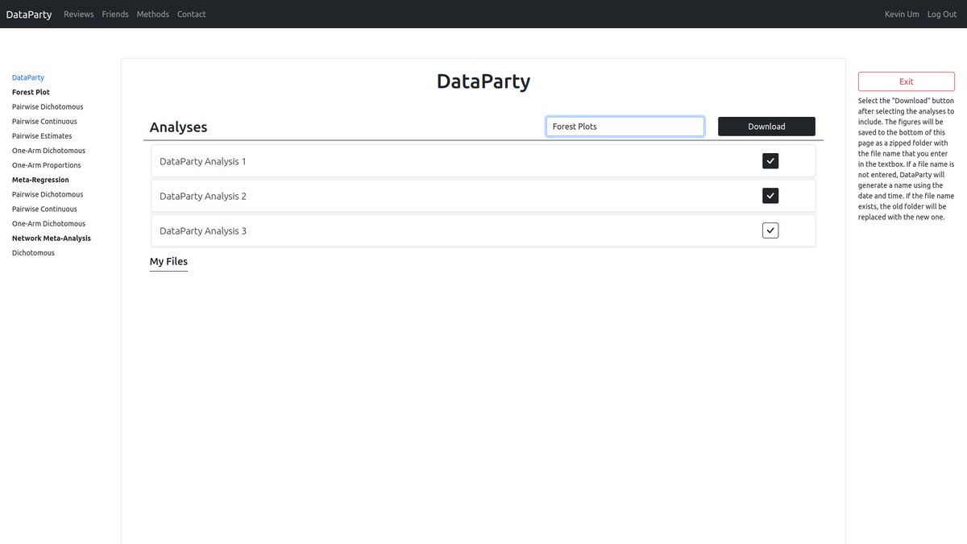Click the large DataParty page title
This screenshot has height=544, width=967.
pyautogui.click(x=483, y=81)
